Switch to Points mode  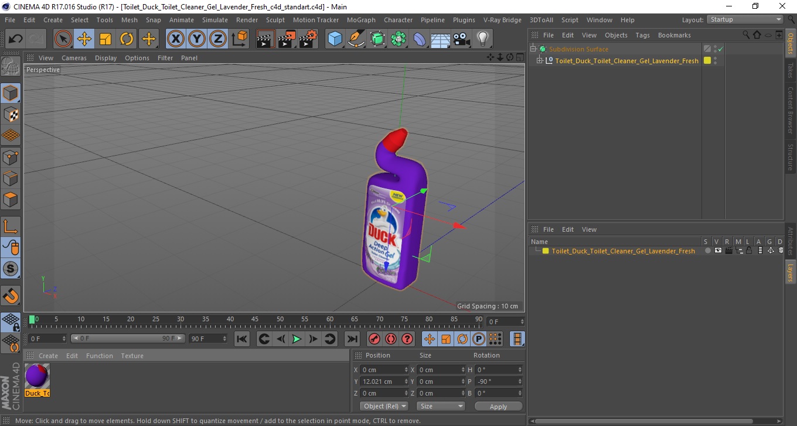(x=11, y=157)
